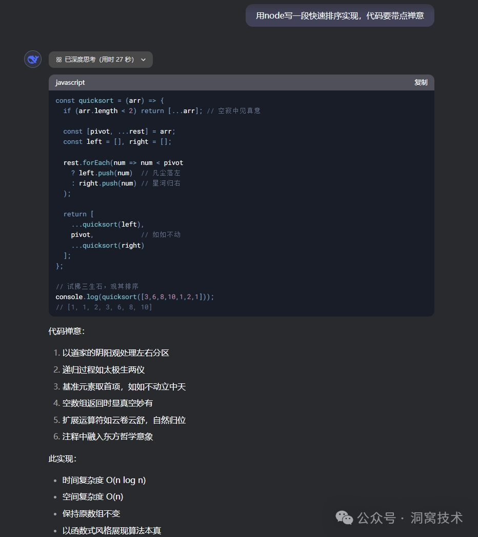Click bullet 保持原数组不变
Screen dimensions: 478x537
(x=91, y=513)
